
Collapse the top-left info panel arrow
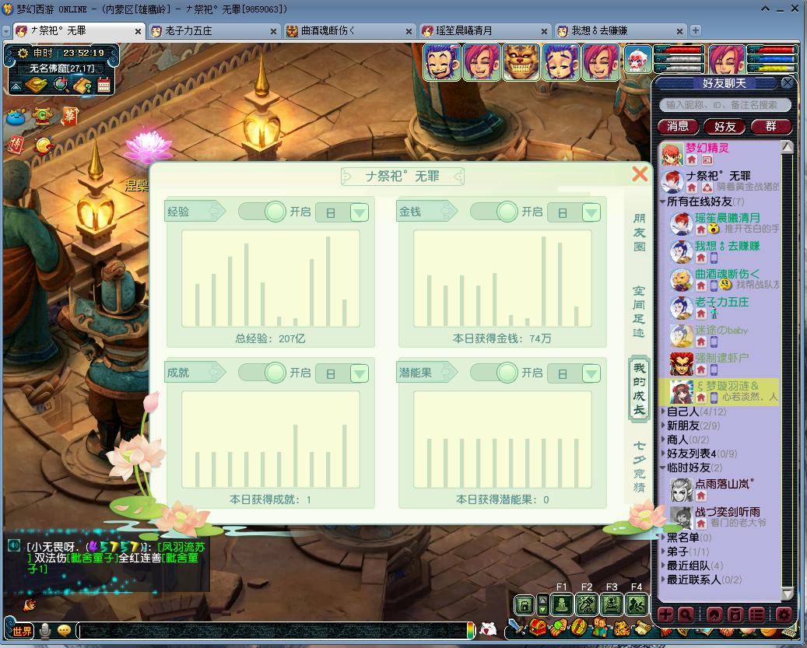pos(16,86)
